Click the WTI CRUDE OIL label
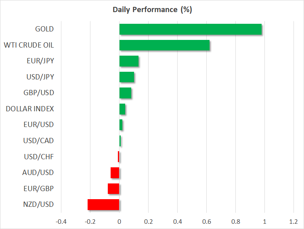This screenshot has height=229, width=304. click(29, 45)
